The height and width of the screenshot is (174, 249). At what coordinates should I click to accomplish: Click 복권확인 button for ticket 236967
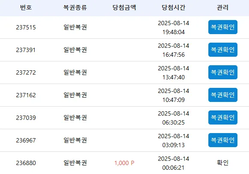pos(223,140)
